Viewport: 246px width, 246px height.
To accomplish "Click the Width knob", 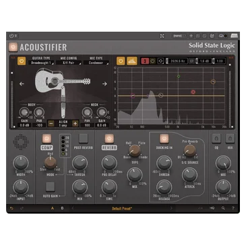I will tap(21, 163).
